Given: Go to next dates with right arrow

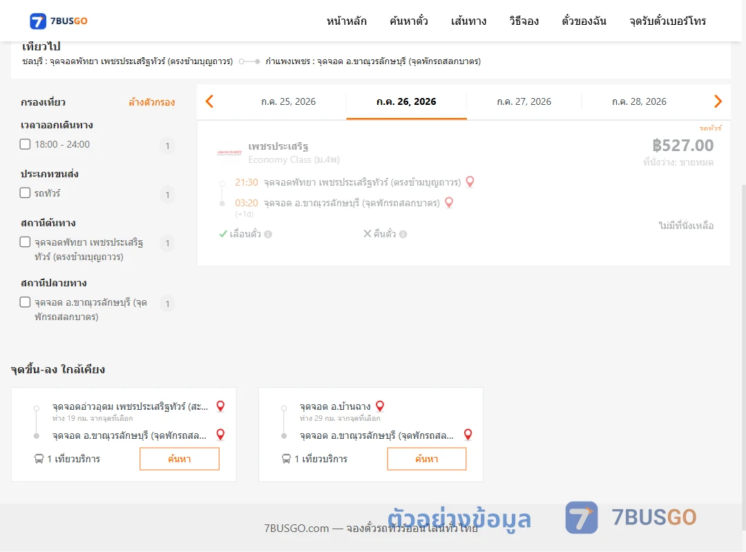Looking at the screenshot, I should click(x=718, y=101).
